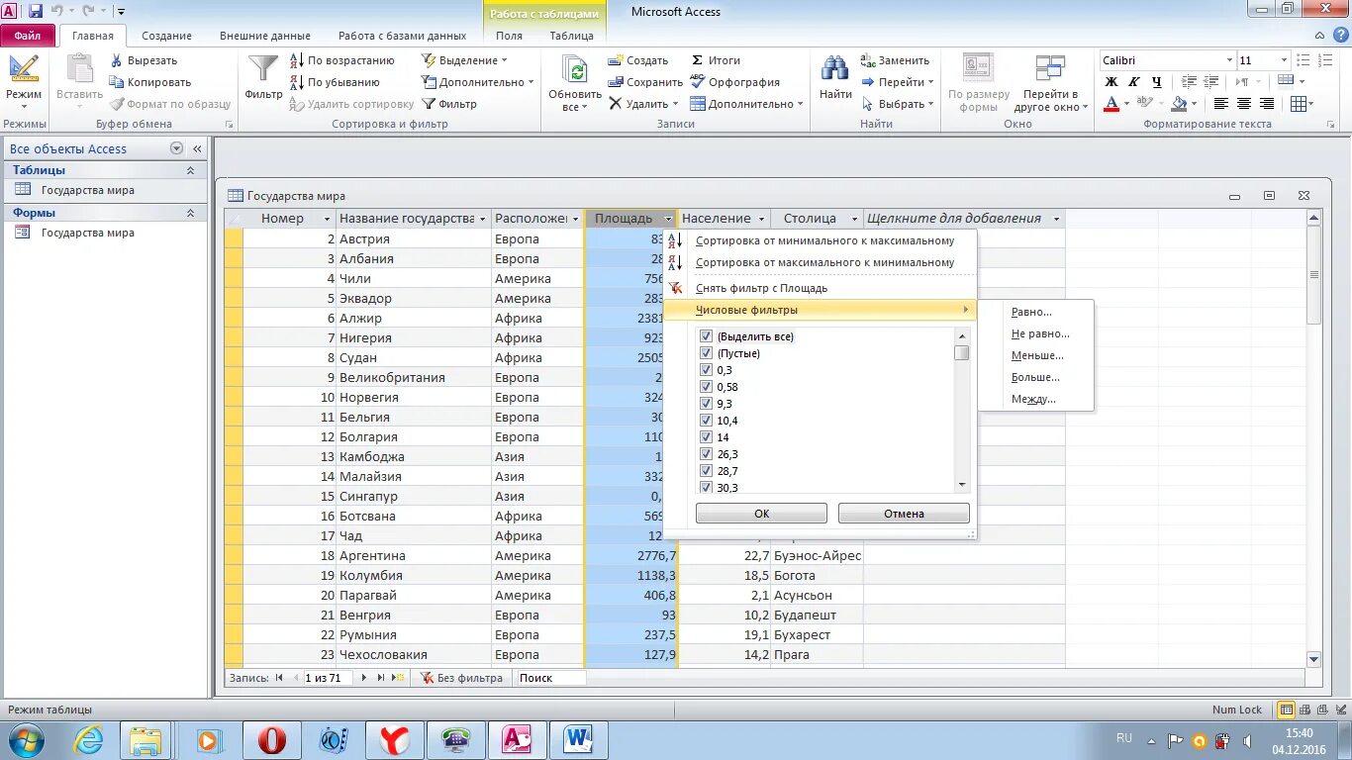Uncheck the 28,7 value checkbox
This screenshot has height=760, width=1352.
click(x=706, y=471)
